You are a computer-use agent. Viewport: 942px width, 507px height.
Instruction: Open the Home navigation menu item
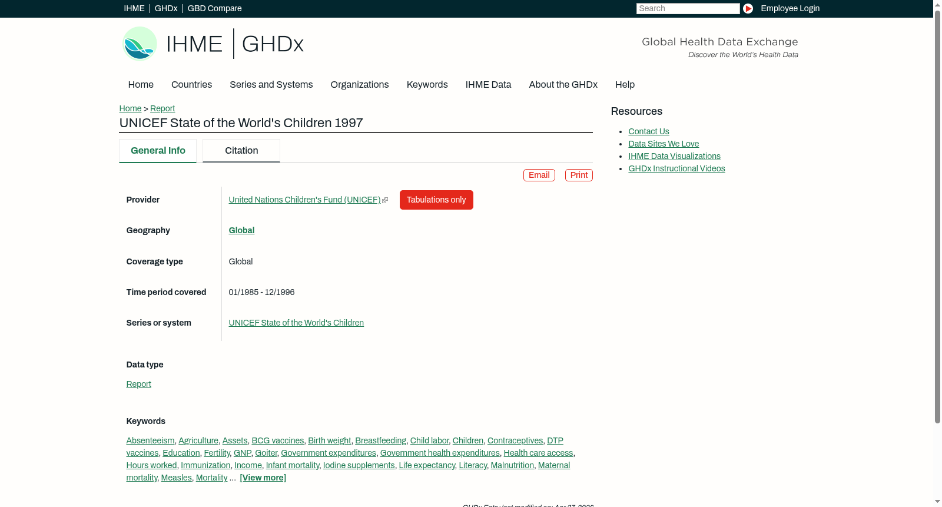click(x=141, y=85)
